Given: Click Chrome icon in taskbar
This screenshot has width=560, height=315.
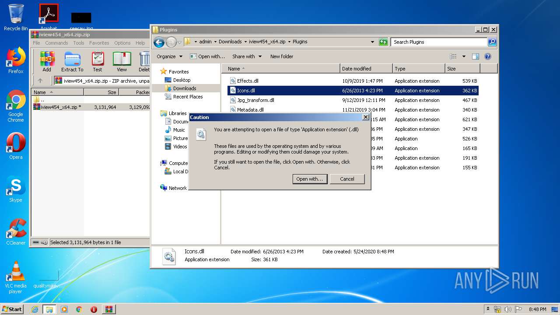Looking at the screenshot, I should click(79, 309).
